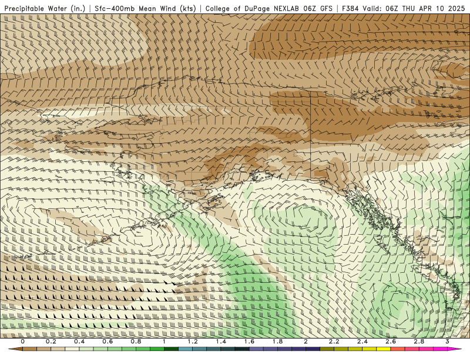Click the colorbar label "0.4"
This screenshot has height=352, width=470.
tap(79, 341)
